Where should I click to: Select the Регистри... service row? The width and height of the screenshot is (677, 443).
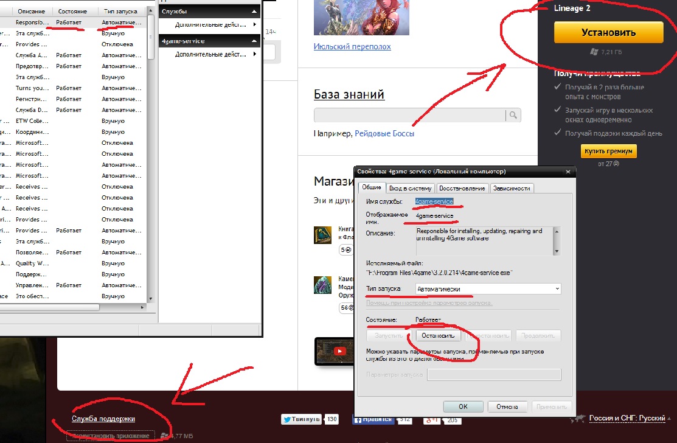tap(74, 99)
